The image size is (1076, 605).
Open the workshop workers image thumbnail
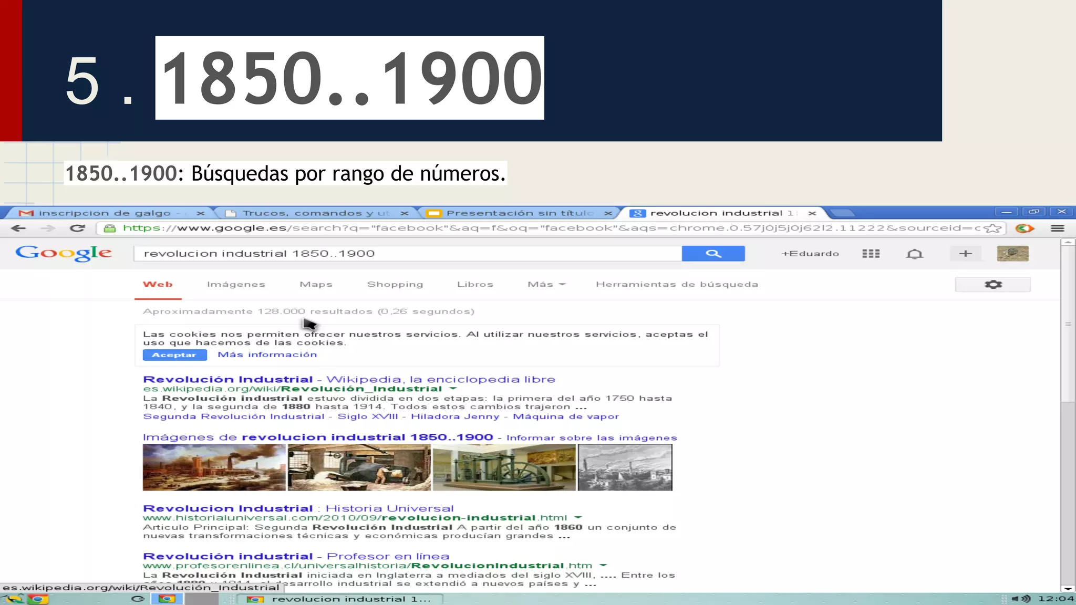point(359,467)
